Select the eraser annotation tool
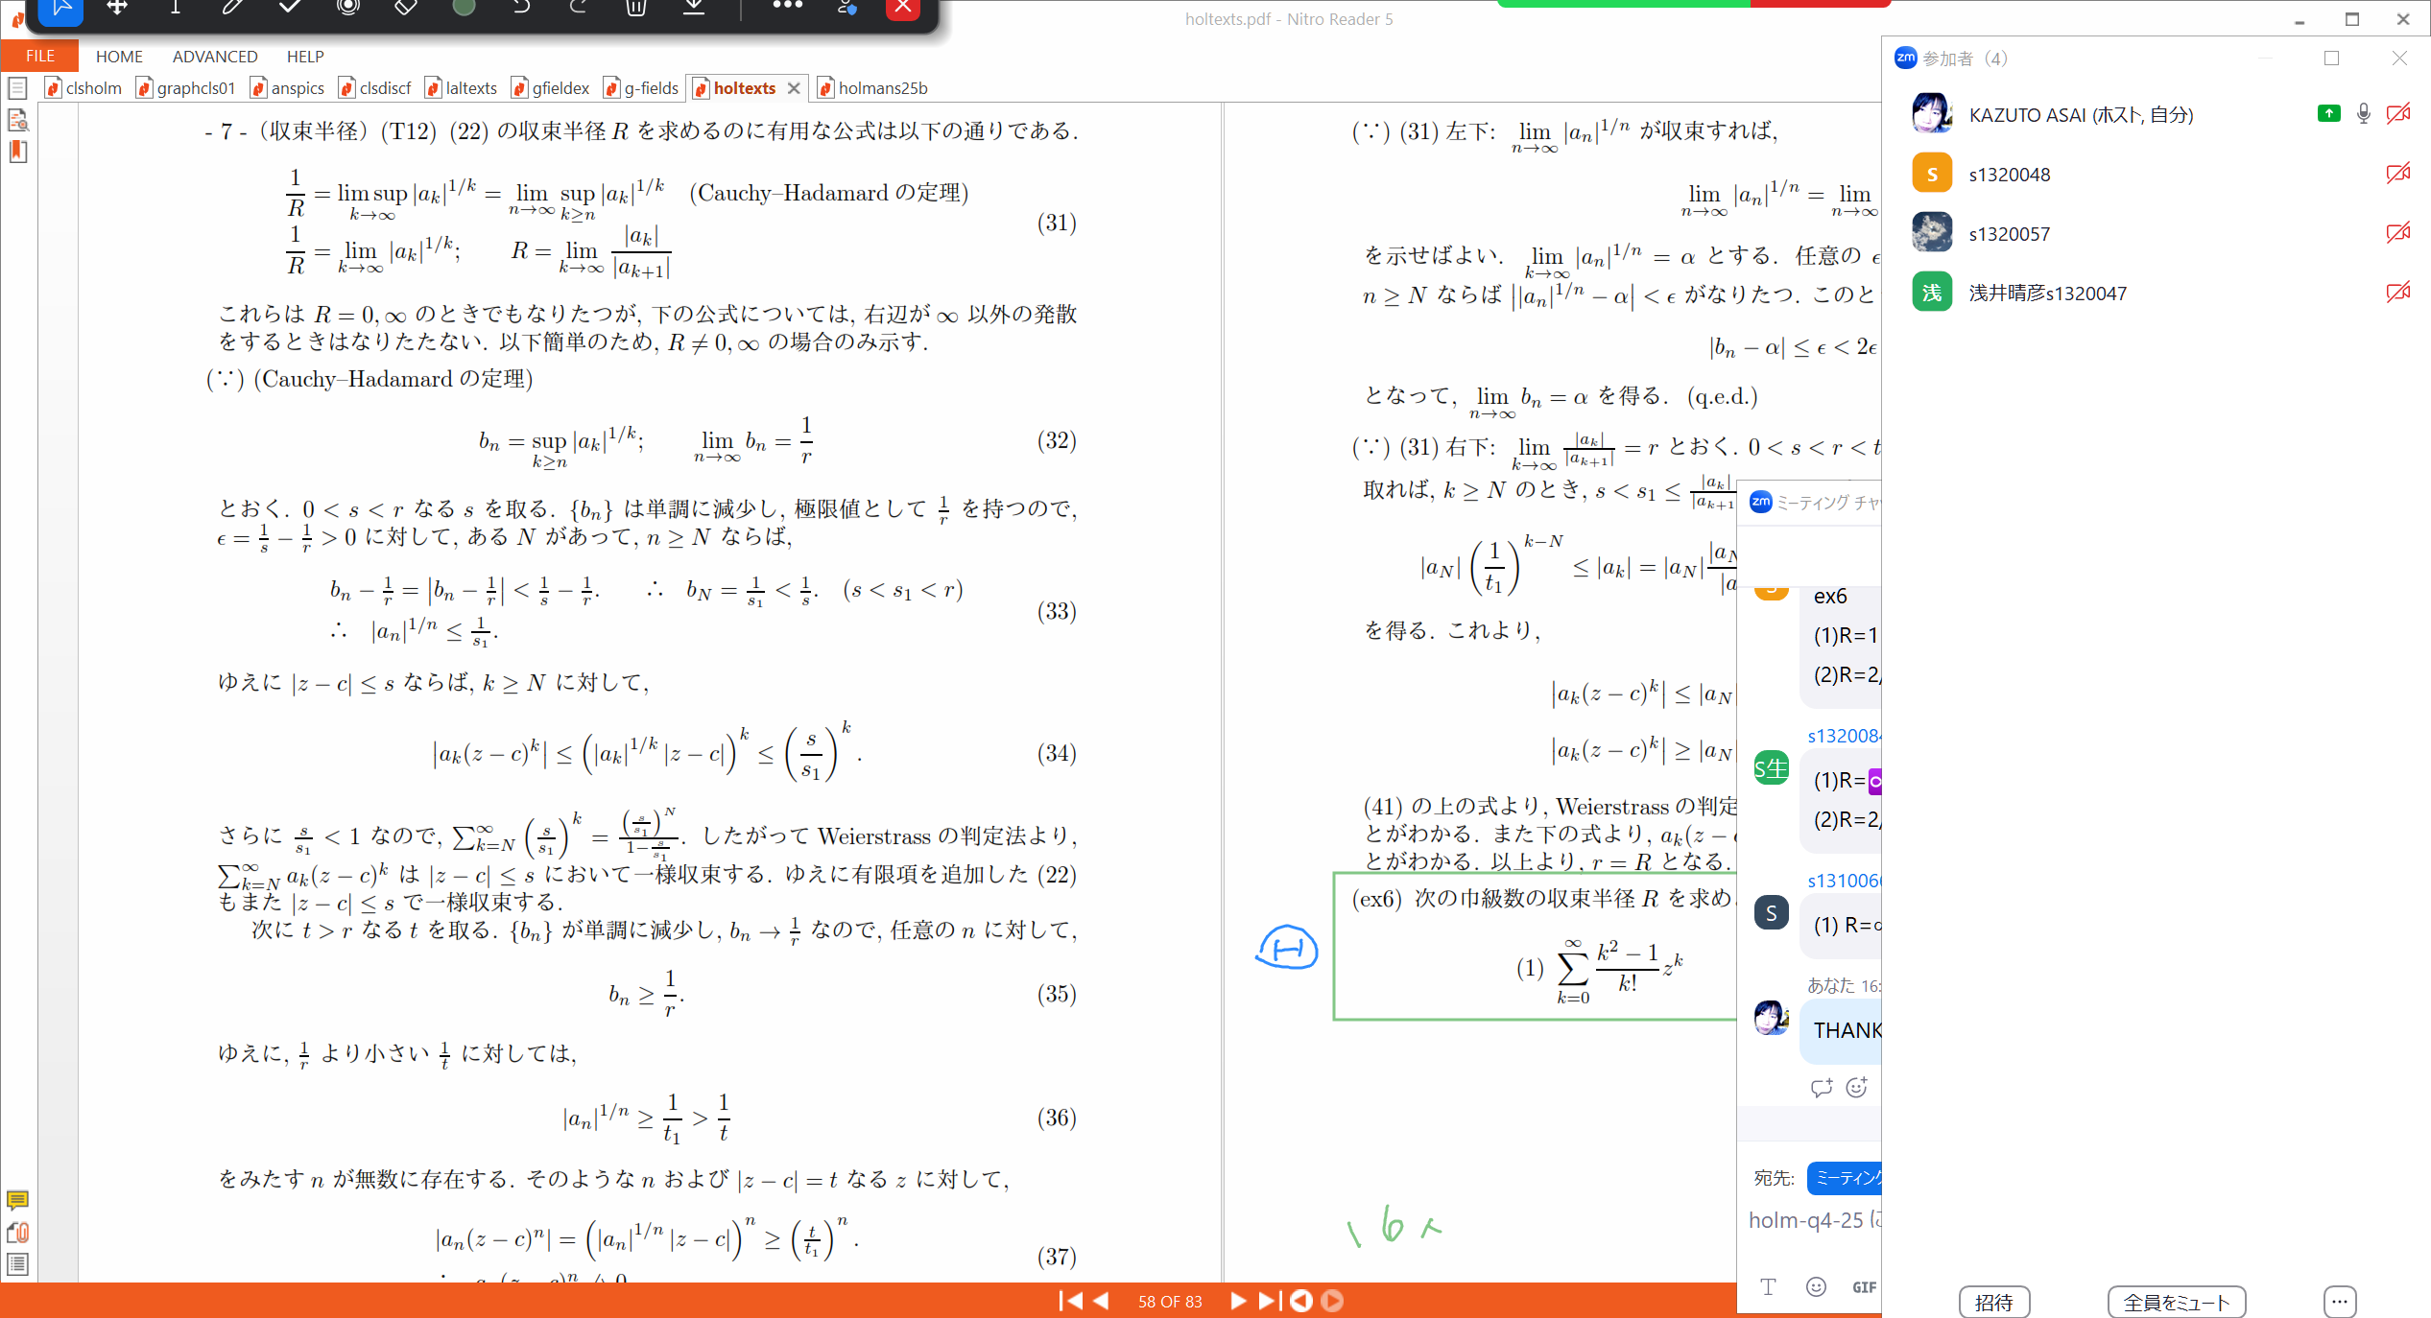Image resolution: width=2431 pixels, height=1318 pixels. (405, 8)
